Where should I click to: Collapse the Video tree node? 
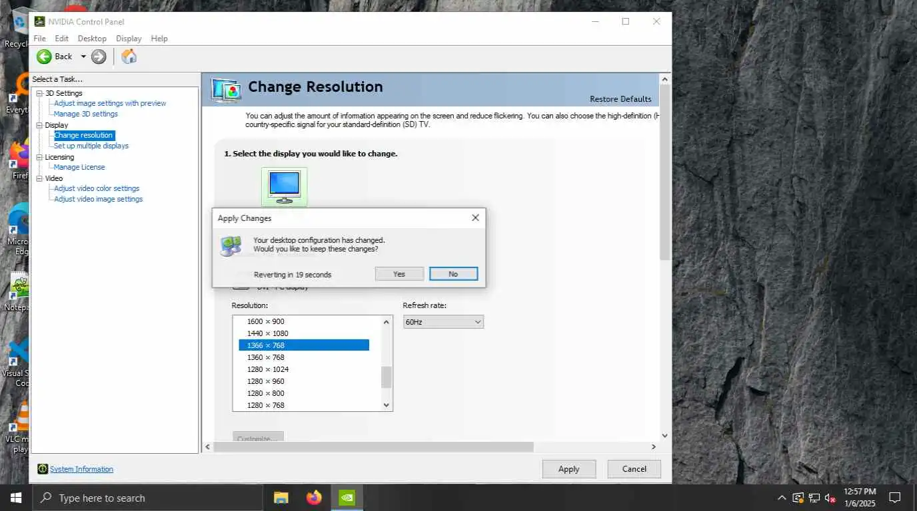point(39,178)
